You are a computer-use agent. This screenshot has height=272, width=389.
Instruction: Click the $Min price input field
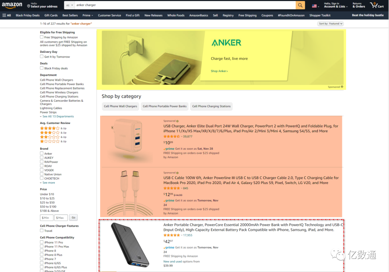(x=46, y=218)
